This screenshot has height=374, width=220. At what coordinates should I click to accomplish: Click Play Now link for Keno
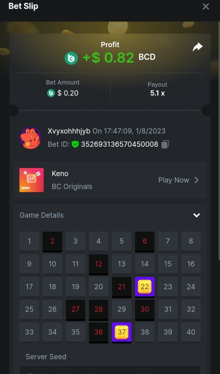[174, 180]
